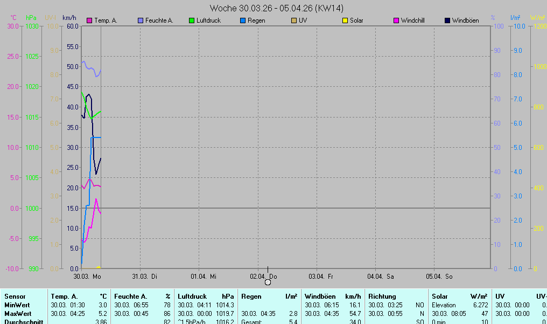Viewport: 547px width, 324px height.
Task: Select the green Luftdruck legend swatch
Action: [192, 20]
